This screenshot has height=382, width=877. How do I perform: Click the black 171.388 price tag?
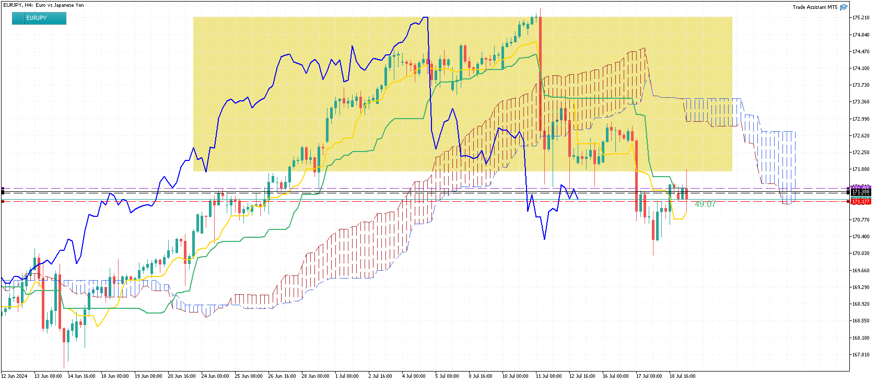click(x=861, y=192)
